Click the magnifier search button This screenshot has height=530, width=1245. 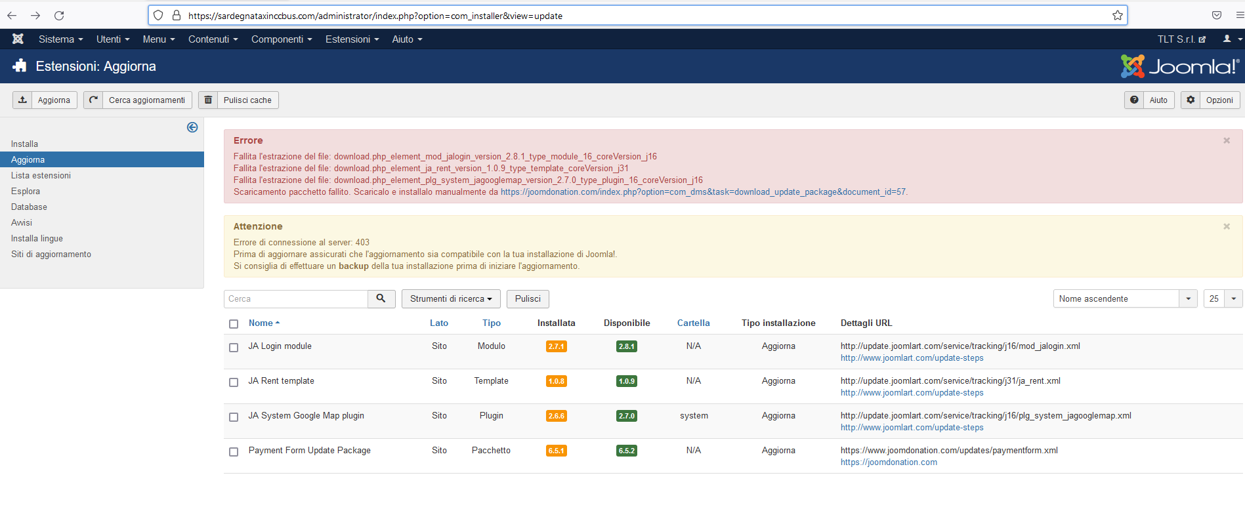tap(381, 299)
